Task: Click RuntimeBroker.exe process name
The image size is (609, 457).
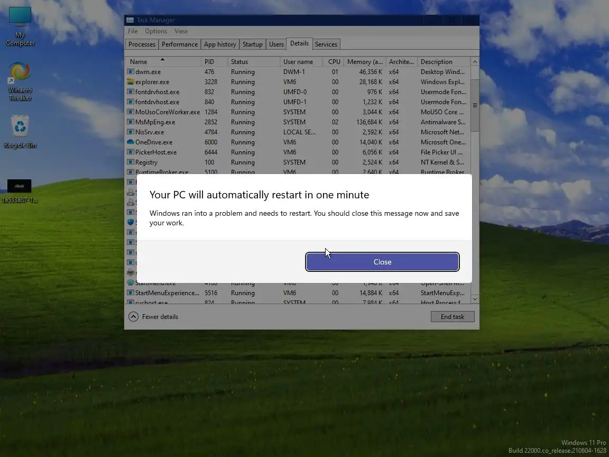Action: (x=162, y=172)
